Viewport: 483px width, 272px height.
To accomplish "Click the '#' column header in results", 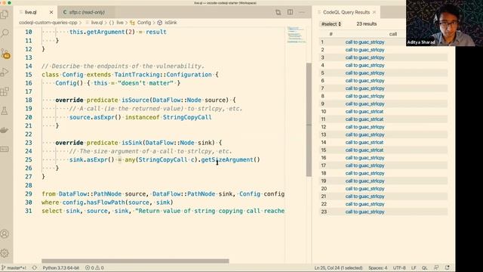I will (x=331, y=34).
